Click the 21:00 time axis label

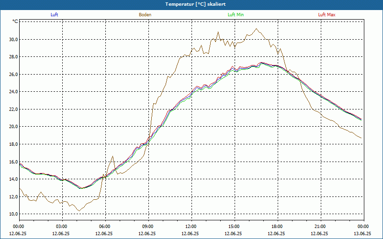[x=321, y=227]
